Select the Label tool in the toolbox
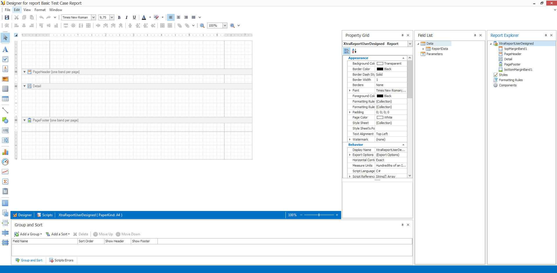 point(5,50)
